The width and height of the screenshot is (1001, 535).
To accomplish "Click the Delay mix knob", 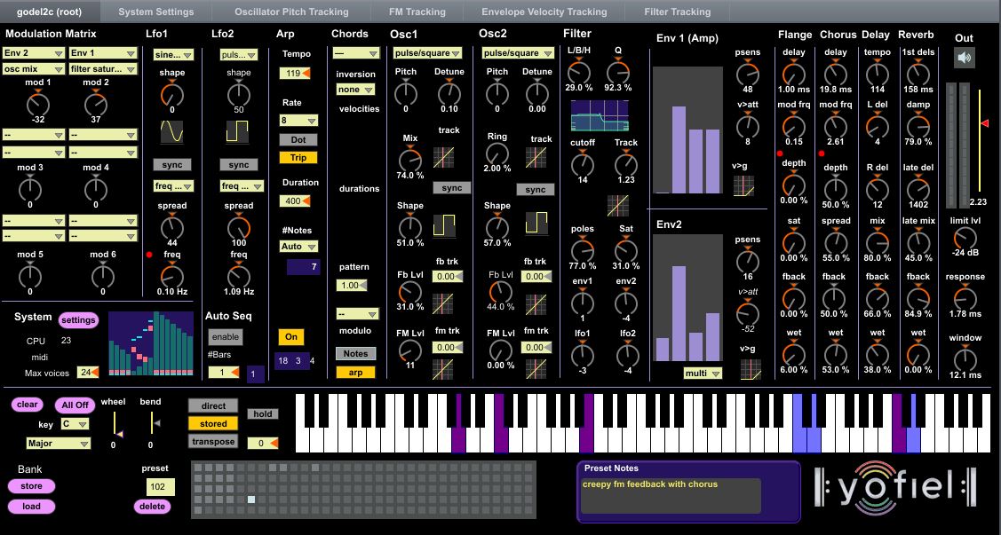I will pyautogui.click(x=878, y=242).
